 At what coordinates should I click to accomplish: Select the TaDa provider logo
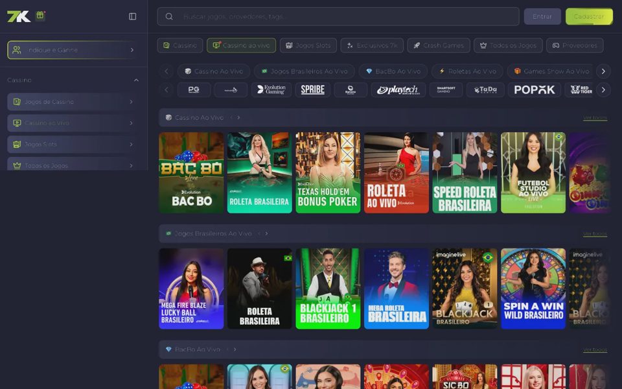485,89
